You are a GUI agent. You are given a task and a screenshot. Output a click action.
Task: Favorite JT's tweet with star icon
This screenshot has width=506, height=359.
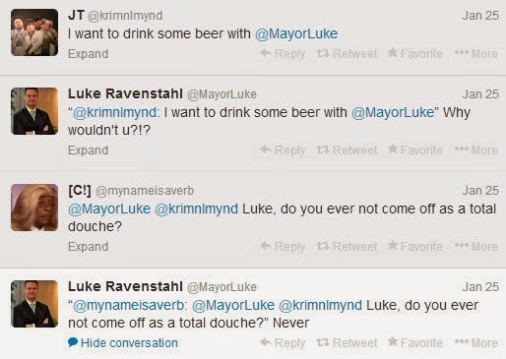coord(414,54)
